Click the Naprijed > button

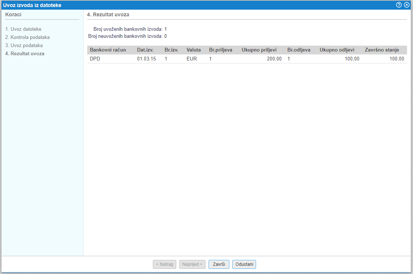point(192,264)
